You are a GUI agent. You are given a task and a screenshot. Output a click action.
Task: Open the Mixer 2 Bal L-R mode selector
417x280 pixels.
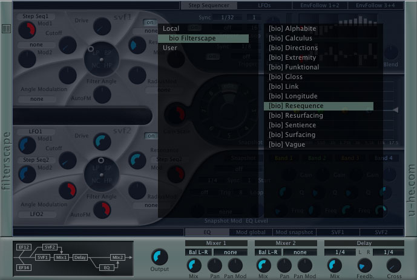[268, 252]
